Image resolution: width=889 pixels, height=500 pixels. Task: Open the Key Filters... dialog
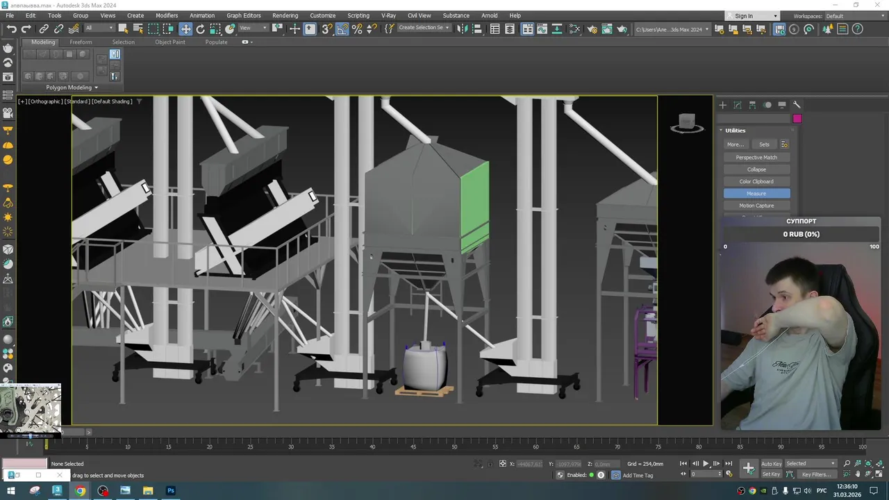(x=816, y=474)
